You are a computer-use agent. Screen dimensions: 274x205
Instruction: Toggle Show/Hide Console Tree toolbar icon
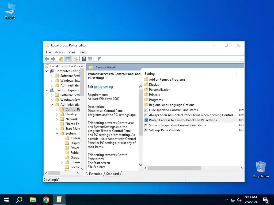pyautogui.click(x=68, y=59)
